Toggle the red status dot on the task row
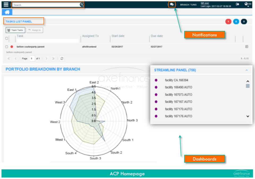 [x=12, y=47]
